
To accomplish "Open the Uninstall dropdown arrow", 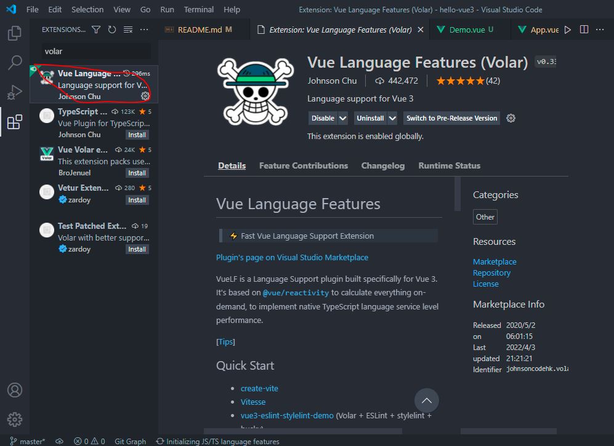I will coord(392,118).
